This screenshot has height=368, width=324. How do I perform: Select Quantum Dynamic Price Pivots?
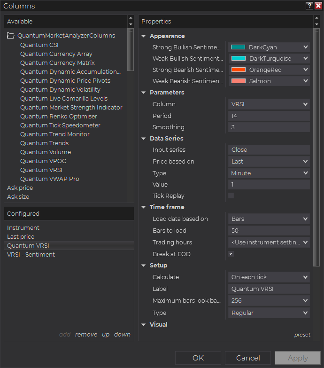(x=65, y=81)
